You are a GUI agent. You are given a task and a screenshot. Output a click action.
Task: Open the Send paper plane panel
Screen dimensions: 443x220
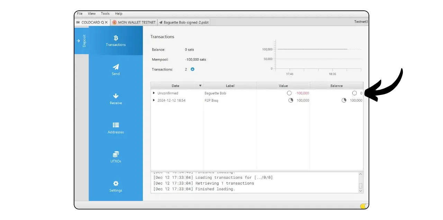point(116,69)
